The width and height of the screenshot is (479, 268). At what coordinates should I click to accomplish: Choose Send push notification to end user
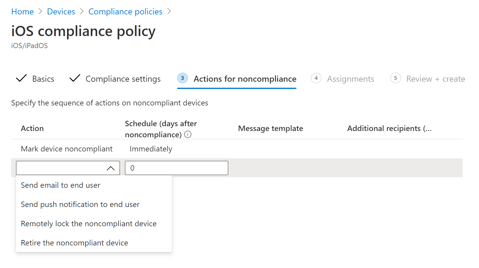pos(80,205)
